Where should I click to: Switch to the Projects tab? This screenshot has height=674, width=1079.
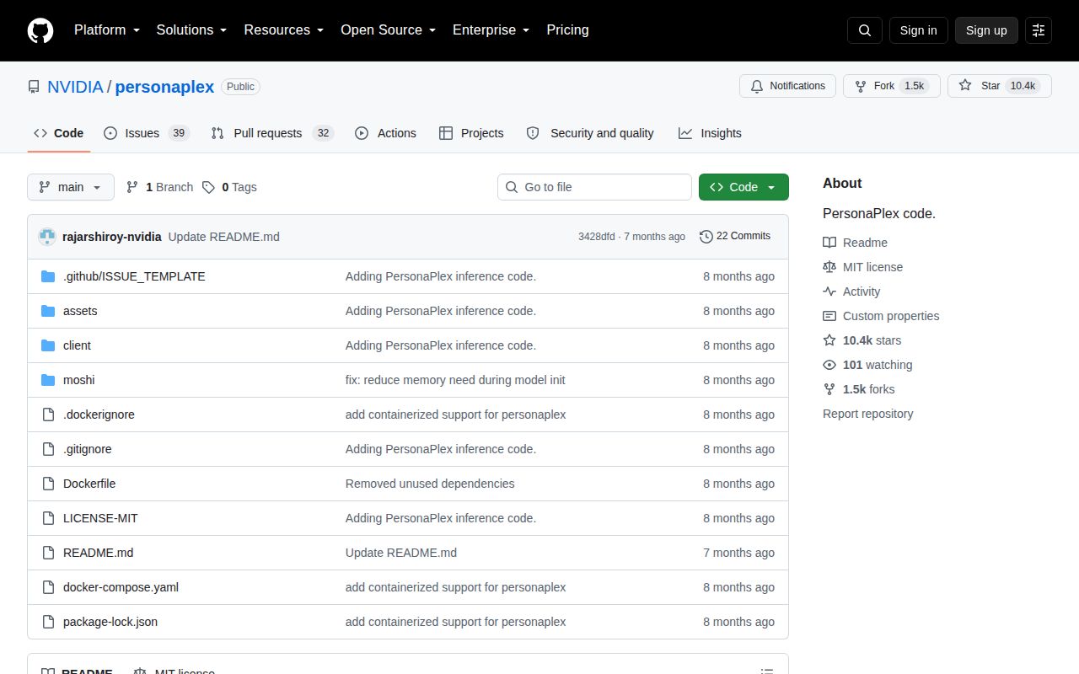pos(471,133)
